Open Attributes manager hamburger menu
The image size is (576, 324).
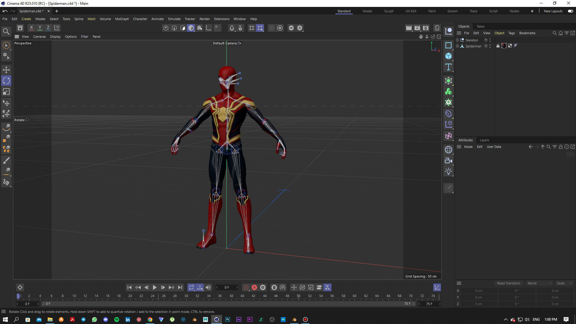coord(459,147)
